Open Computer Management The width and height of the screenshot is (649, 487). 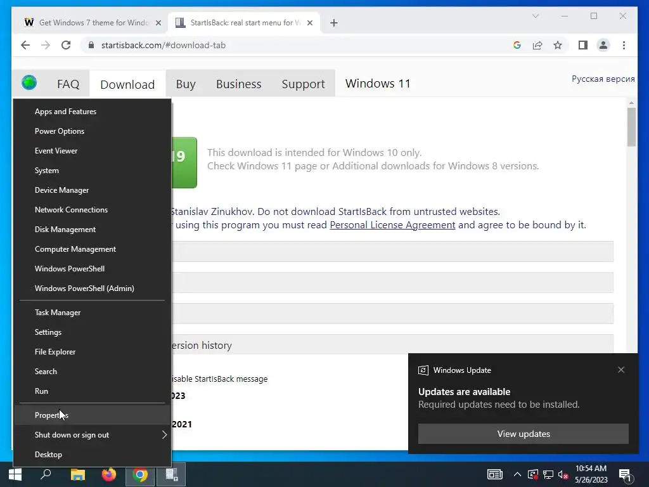point(93,249)
